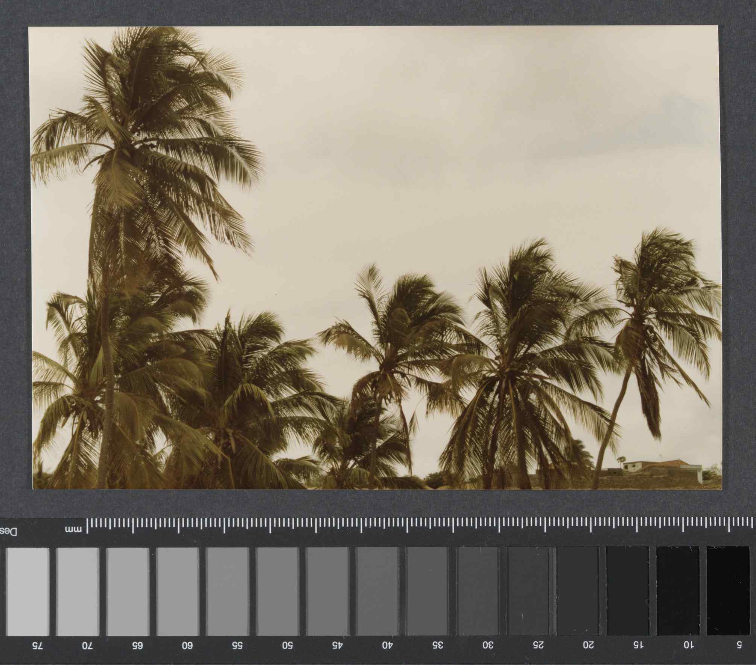Select the gray swatch labeled 20
This screenshot has height=665, width=756.
click(578, 592)
